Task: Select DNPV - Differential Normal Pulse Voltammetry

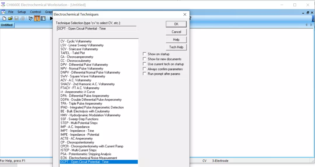Action: pos(90,72)
